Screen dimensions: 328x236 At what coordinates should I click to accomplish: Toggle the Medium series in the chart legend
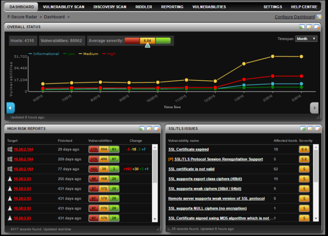coord(88,54)
